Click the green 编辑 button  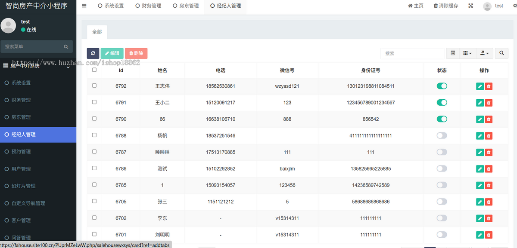112,53
